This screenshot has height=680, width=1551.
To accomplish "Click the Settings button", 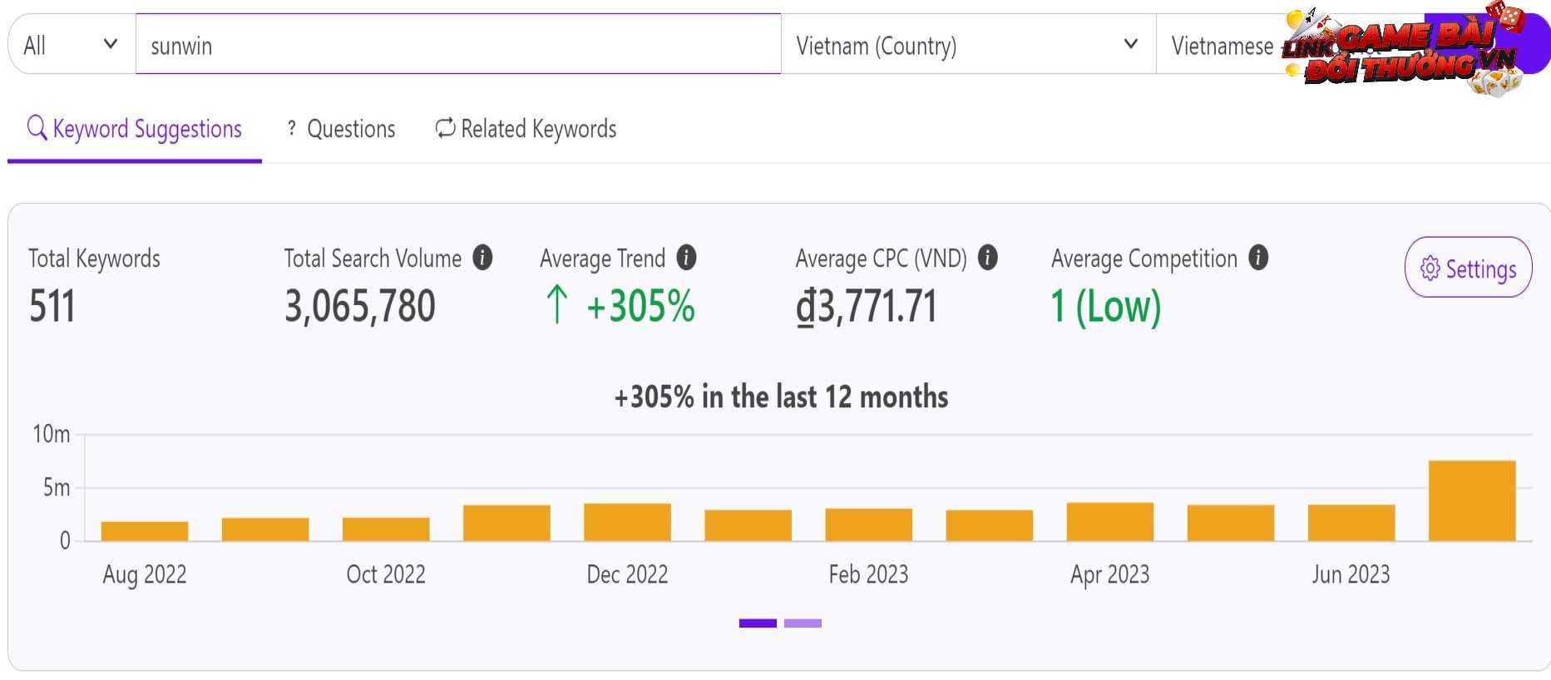I will pyautogui.click(x=1468, y=268).
